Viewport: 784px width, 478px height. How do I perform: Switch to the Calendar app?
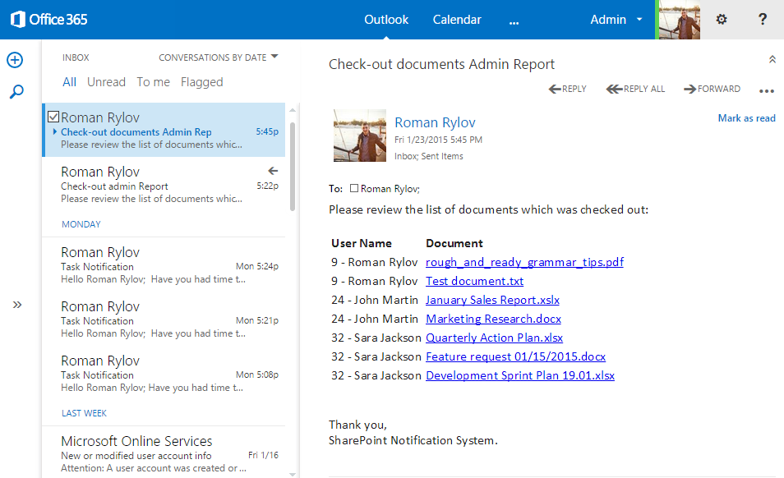(457, 19)
